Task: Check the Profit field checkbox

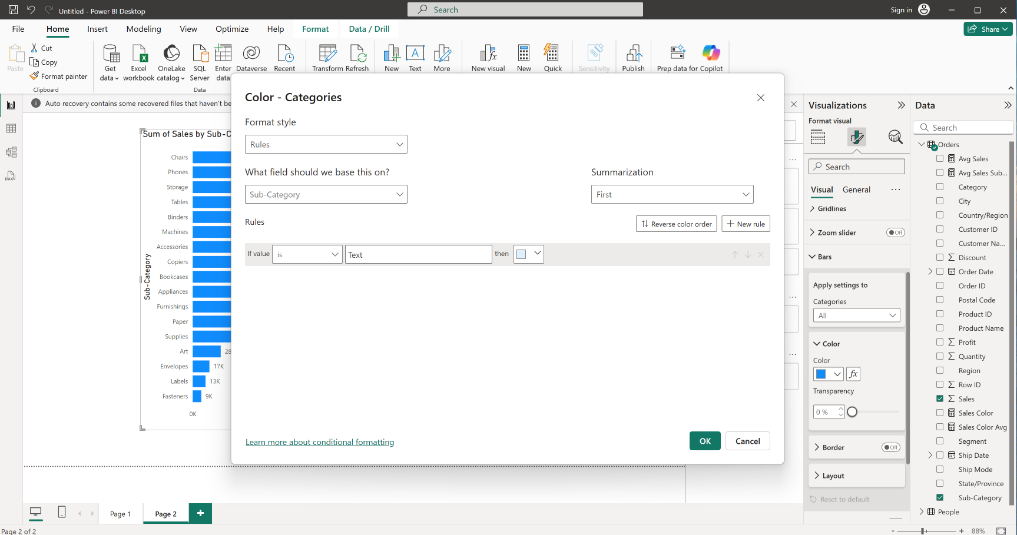Action: coord(940,343)
